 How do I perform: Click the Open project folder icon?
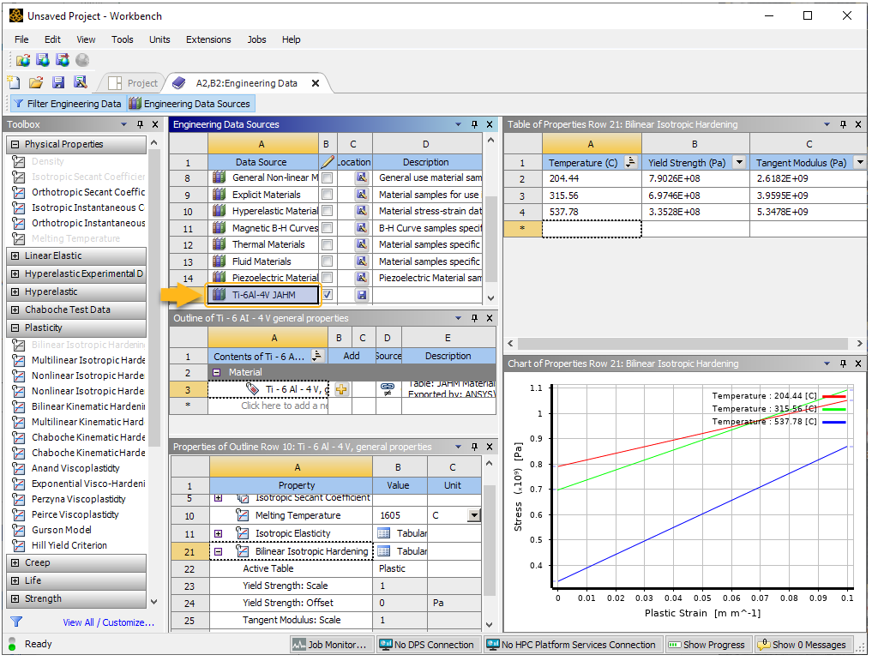(x=36, y=83)
